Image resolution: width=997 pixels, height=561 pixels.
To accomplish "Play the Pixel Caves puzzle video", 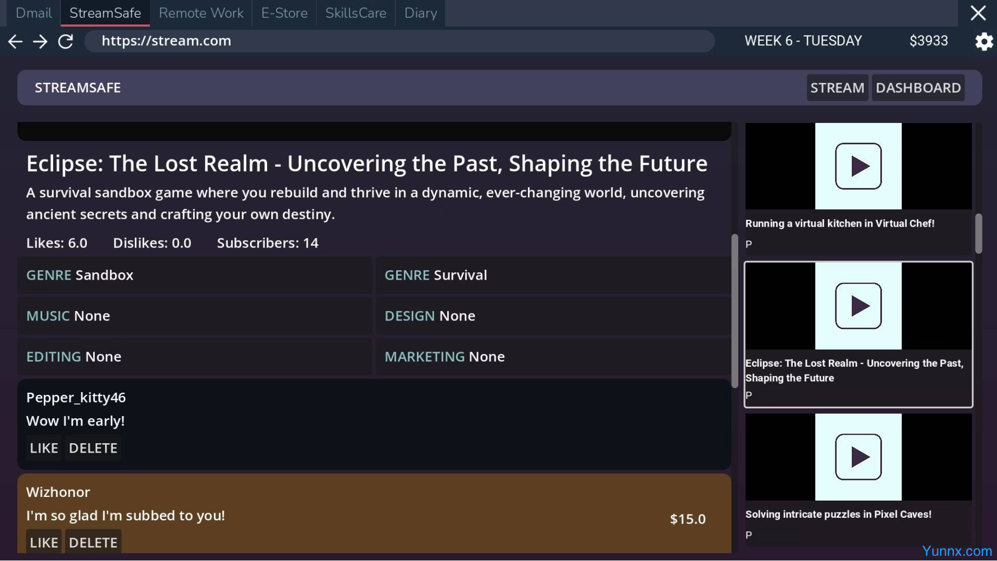I will pyautogui.click(x=857, y=457).
